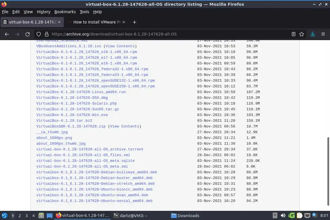Download the Debian bullseye amd64 deb
Image resolution: width=330 pixels, height=220 pixels.
(x=97, y=172)
